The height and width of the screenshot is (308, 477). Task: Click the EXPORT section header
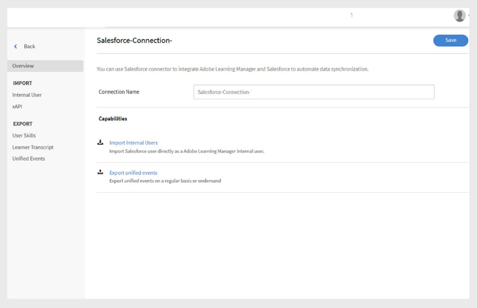(22, 124)
